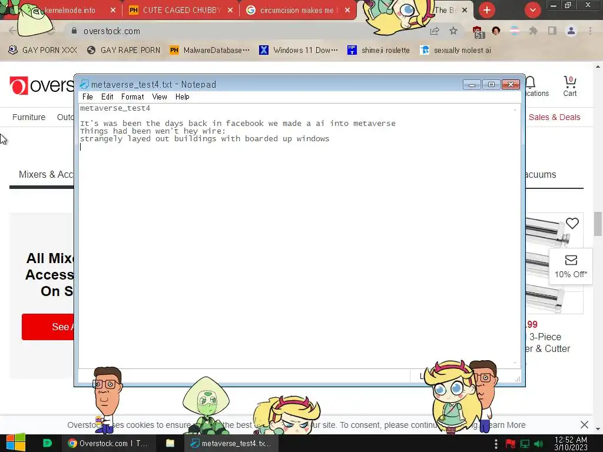The height and width of the screenshot is (452, 603).
Task: Dismiss the cookie banner with its X
Action: coord(584,425)
